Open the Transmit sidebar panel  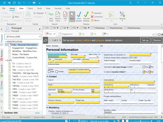(x=2, y=71)
